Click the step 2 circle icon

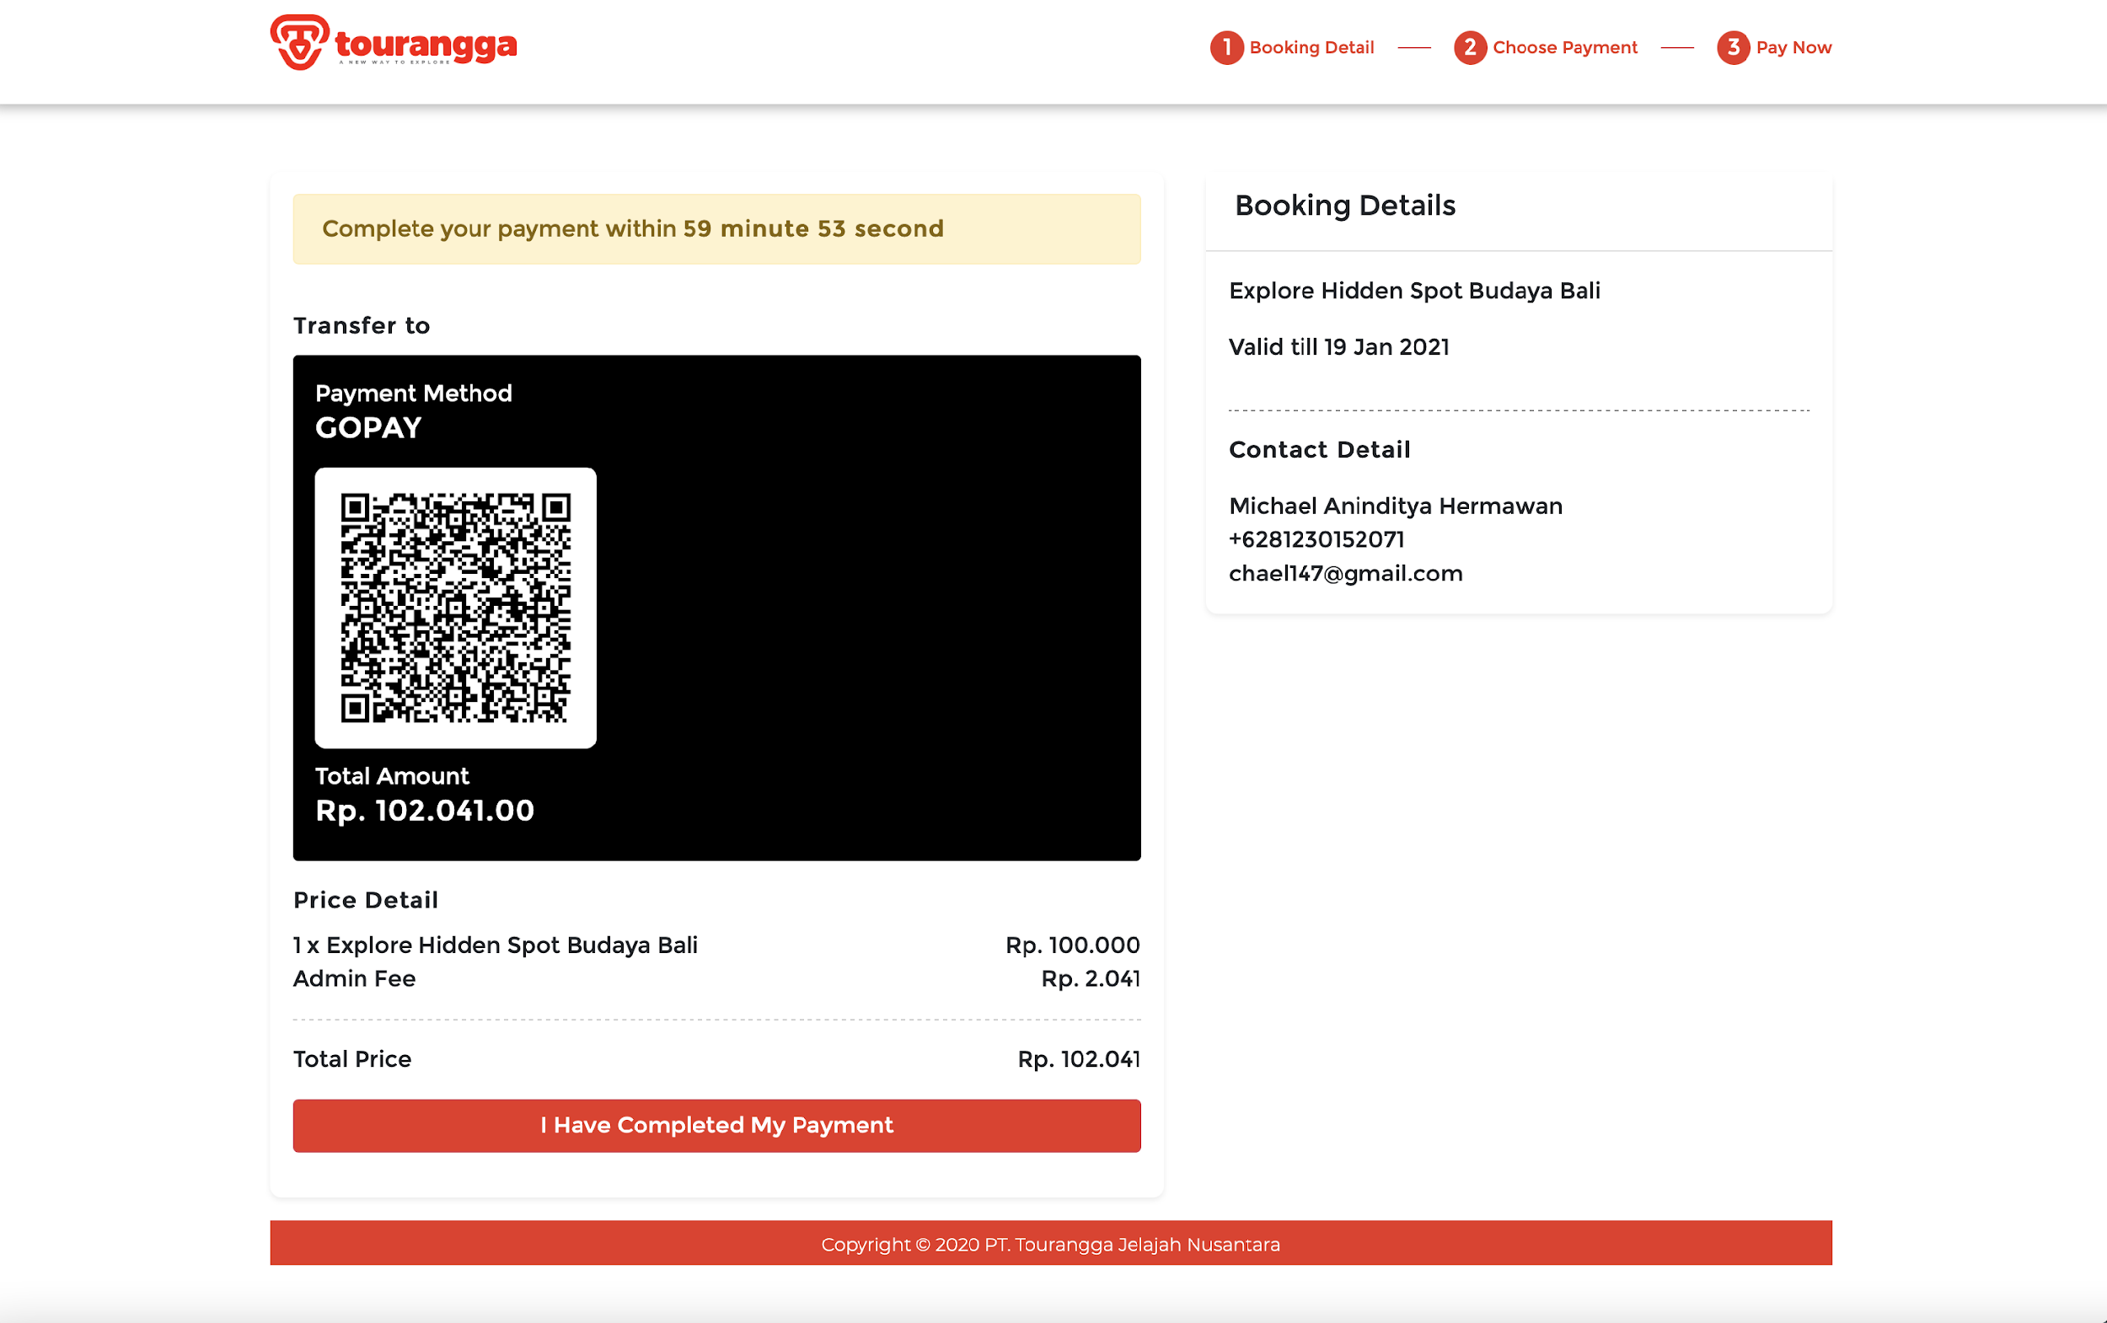coord(1469,47)
